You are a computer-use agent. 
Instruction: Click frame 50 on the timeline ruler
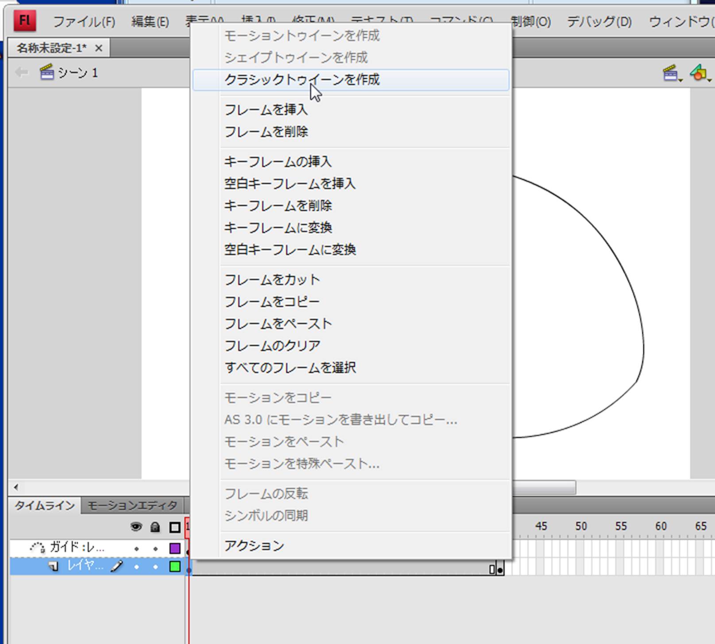[581, 526]
